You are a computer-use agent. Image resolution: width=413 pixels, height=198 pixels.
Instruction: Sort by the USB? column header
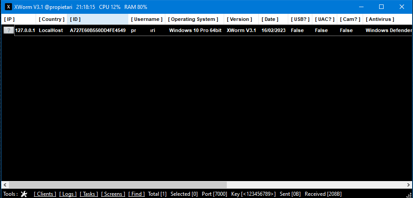(300, 19)
